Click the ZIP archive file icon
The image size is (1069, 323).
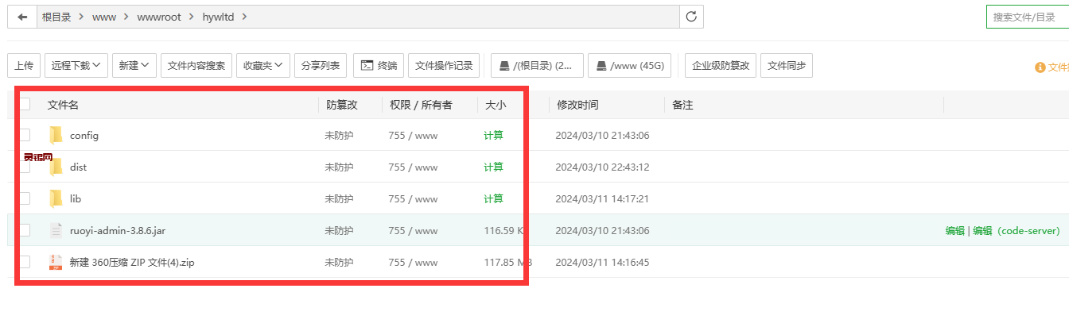(56, 262)
